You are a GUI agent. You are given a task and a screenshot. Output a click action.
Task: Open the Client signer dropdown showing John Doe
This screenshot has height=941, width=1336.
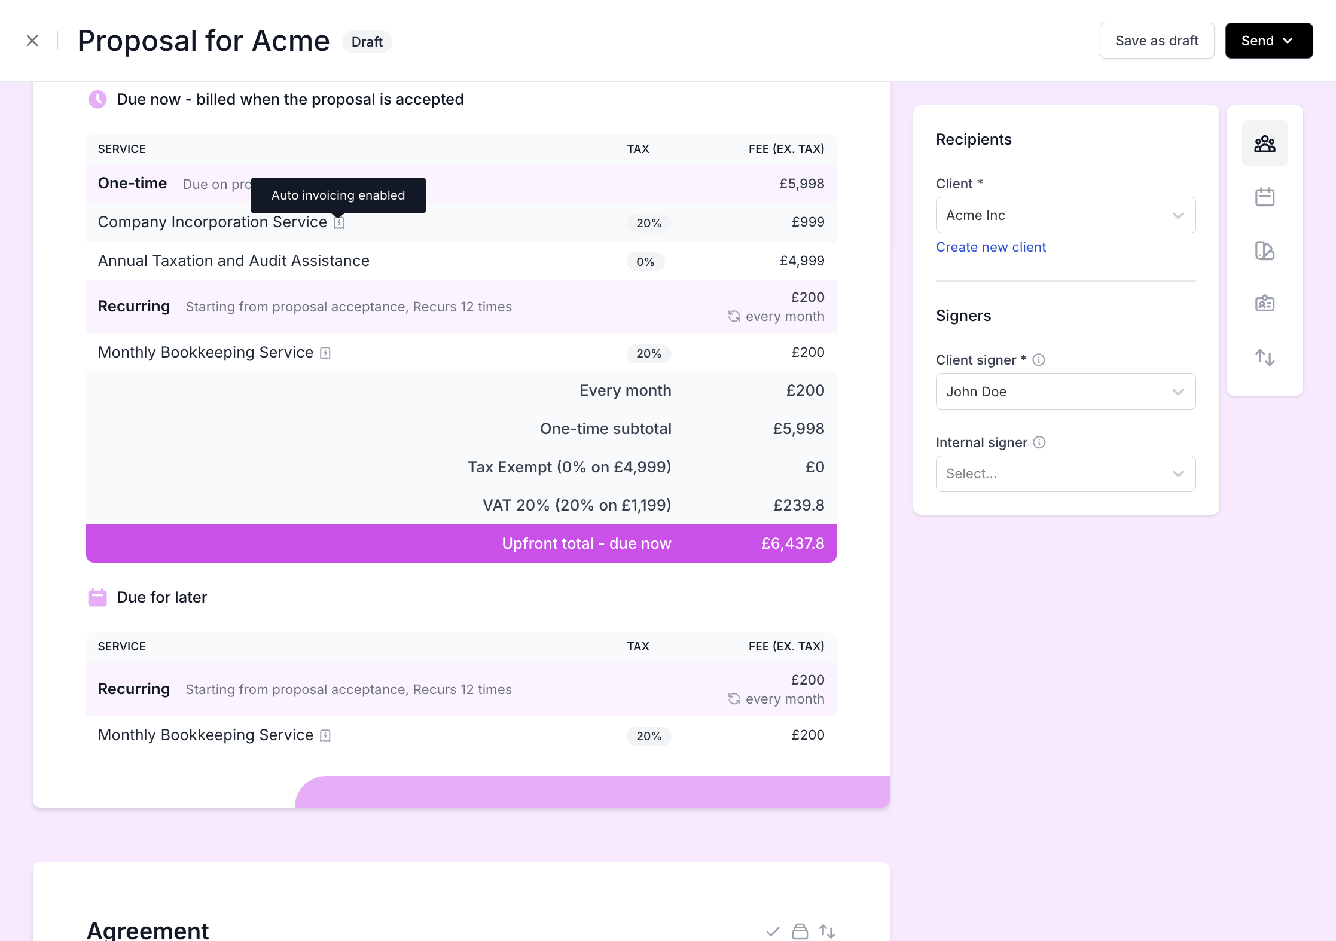point(1066,392)
